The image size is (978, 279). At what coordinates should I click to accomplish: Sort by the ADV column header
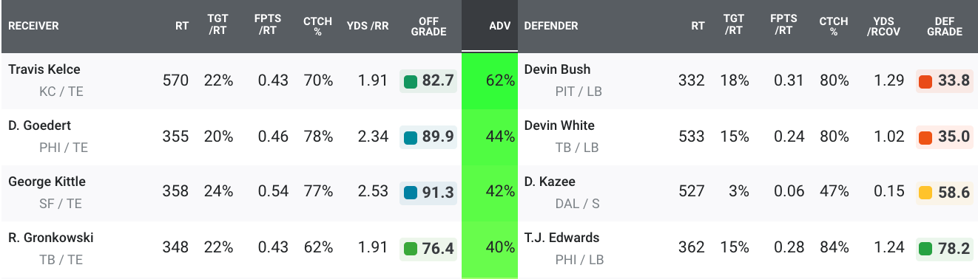tap(500, 26)
